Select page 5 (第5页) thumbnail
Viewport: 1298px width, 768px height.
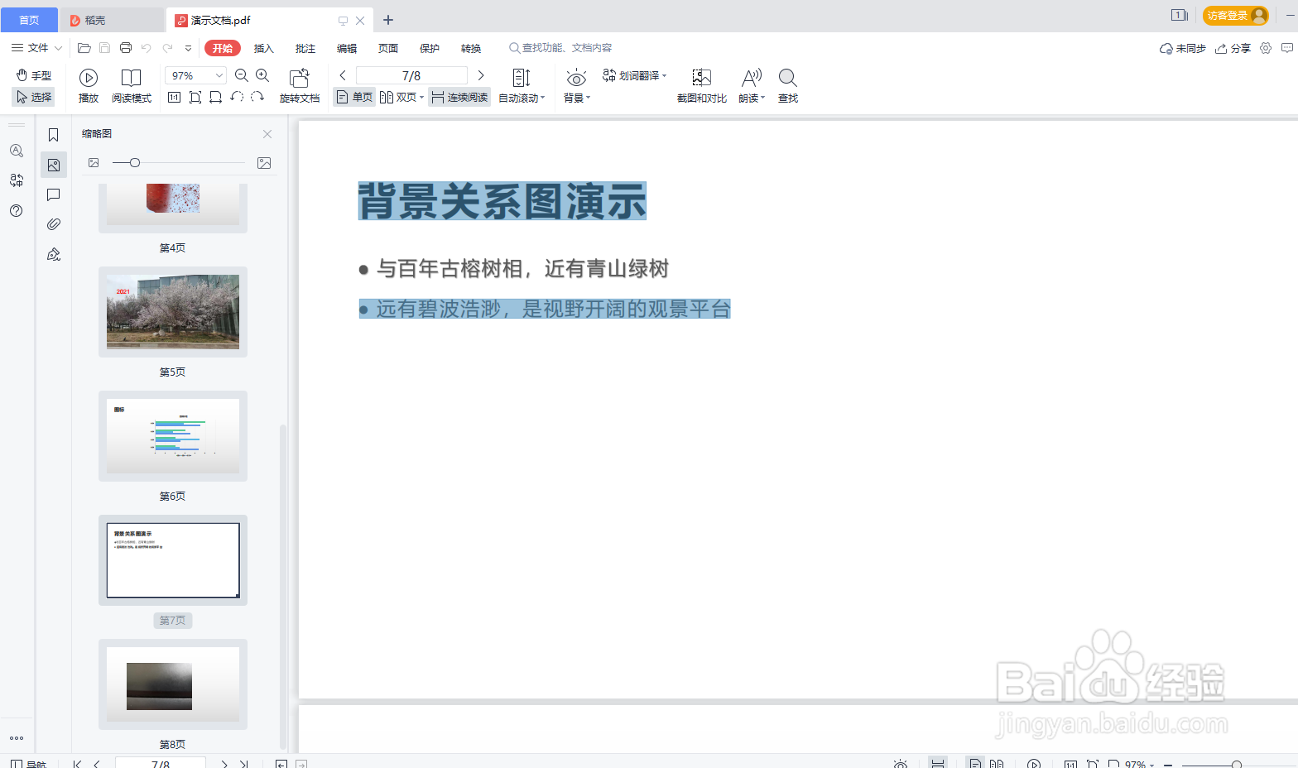[173, 312]
